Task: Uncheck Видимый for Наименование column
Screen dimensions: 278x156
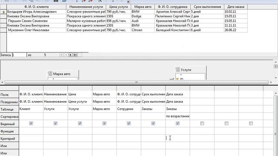Action: coord(56,123)
